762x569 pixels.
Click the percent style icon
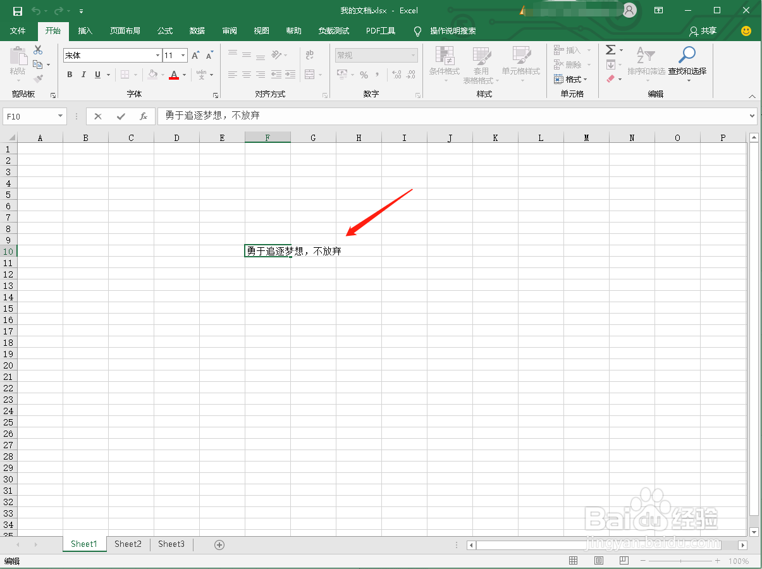coord(364,75)
